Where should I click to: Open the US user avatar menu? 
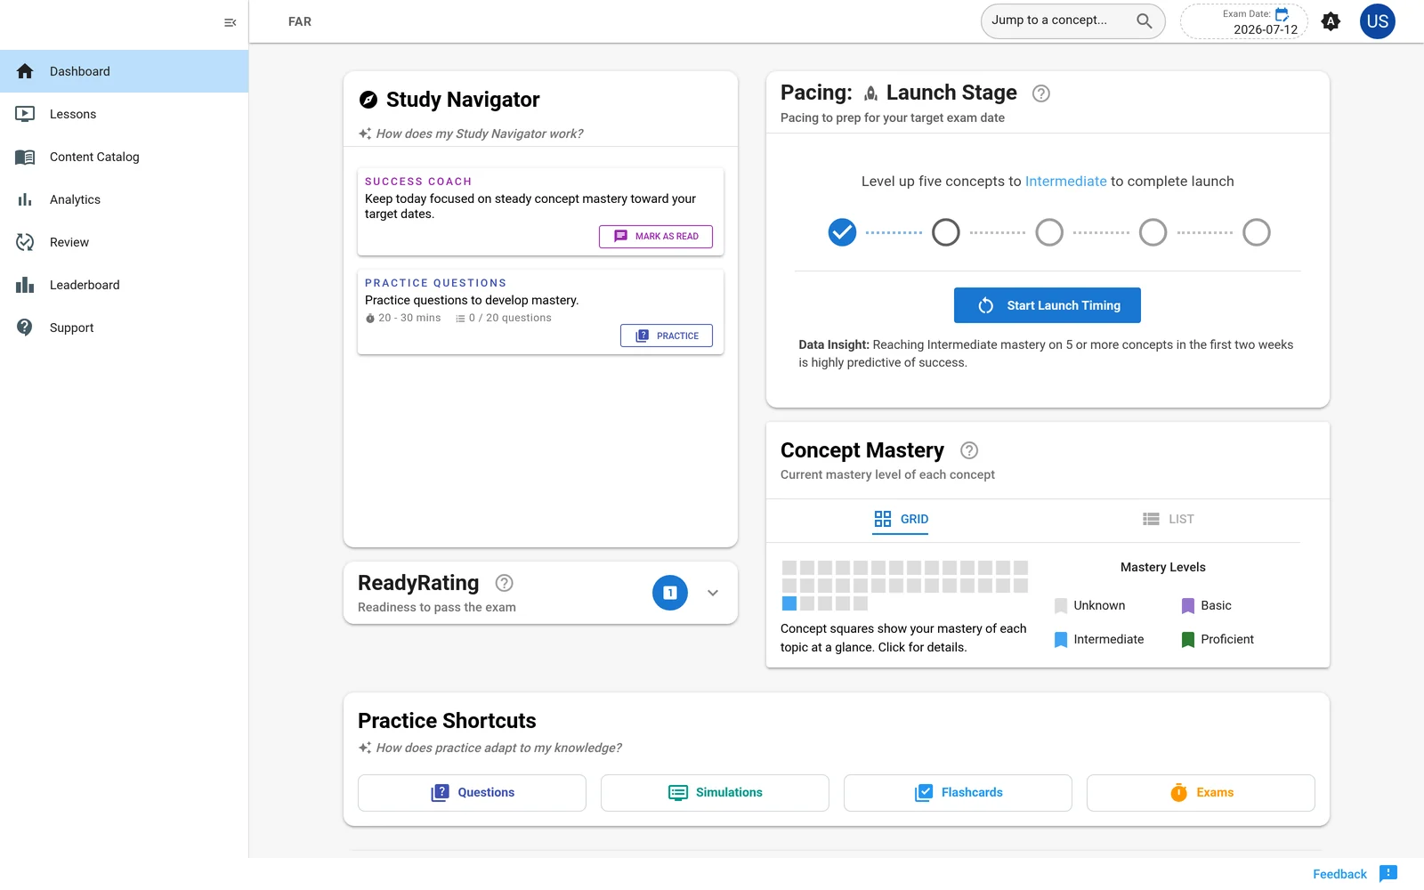point(1377,21)
